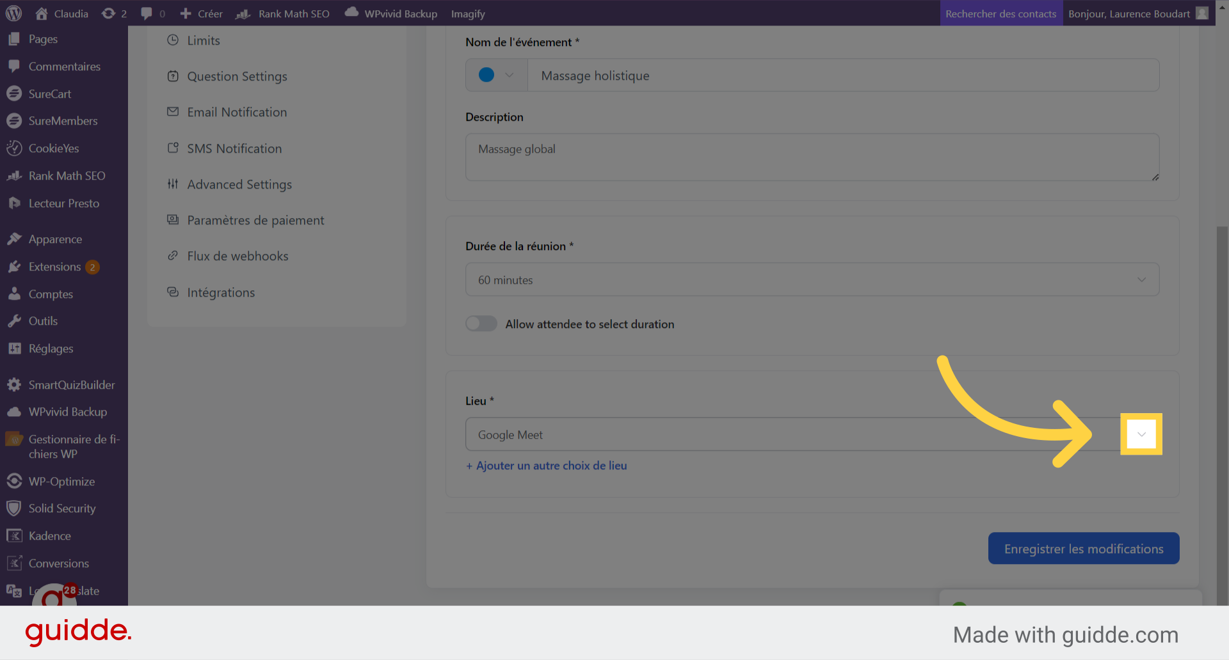Click the Pages sidebar icon
Image resolution: width=1229 pixels, height=660 pixels.
[x=14, y=39]
